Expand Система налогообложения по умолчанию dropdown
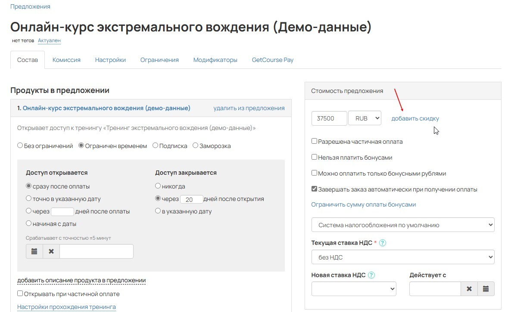Screen dimensions: 508x312 402,225
